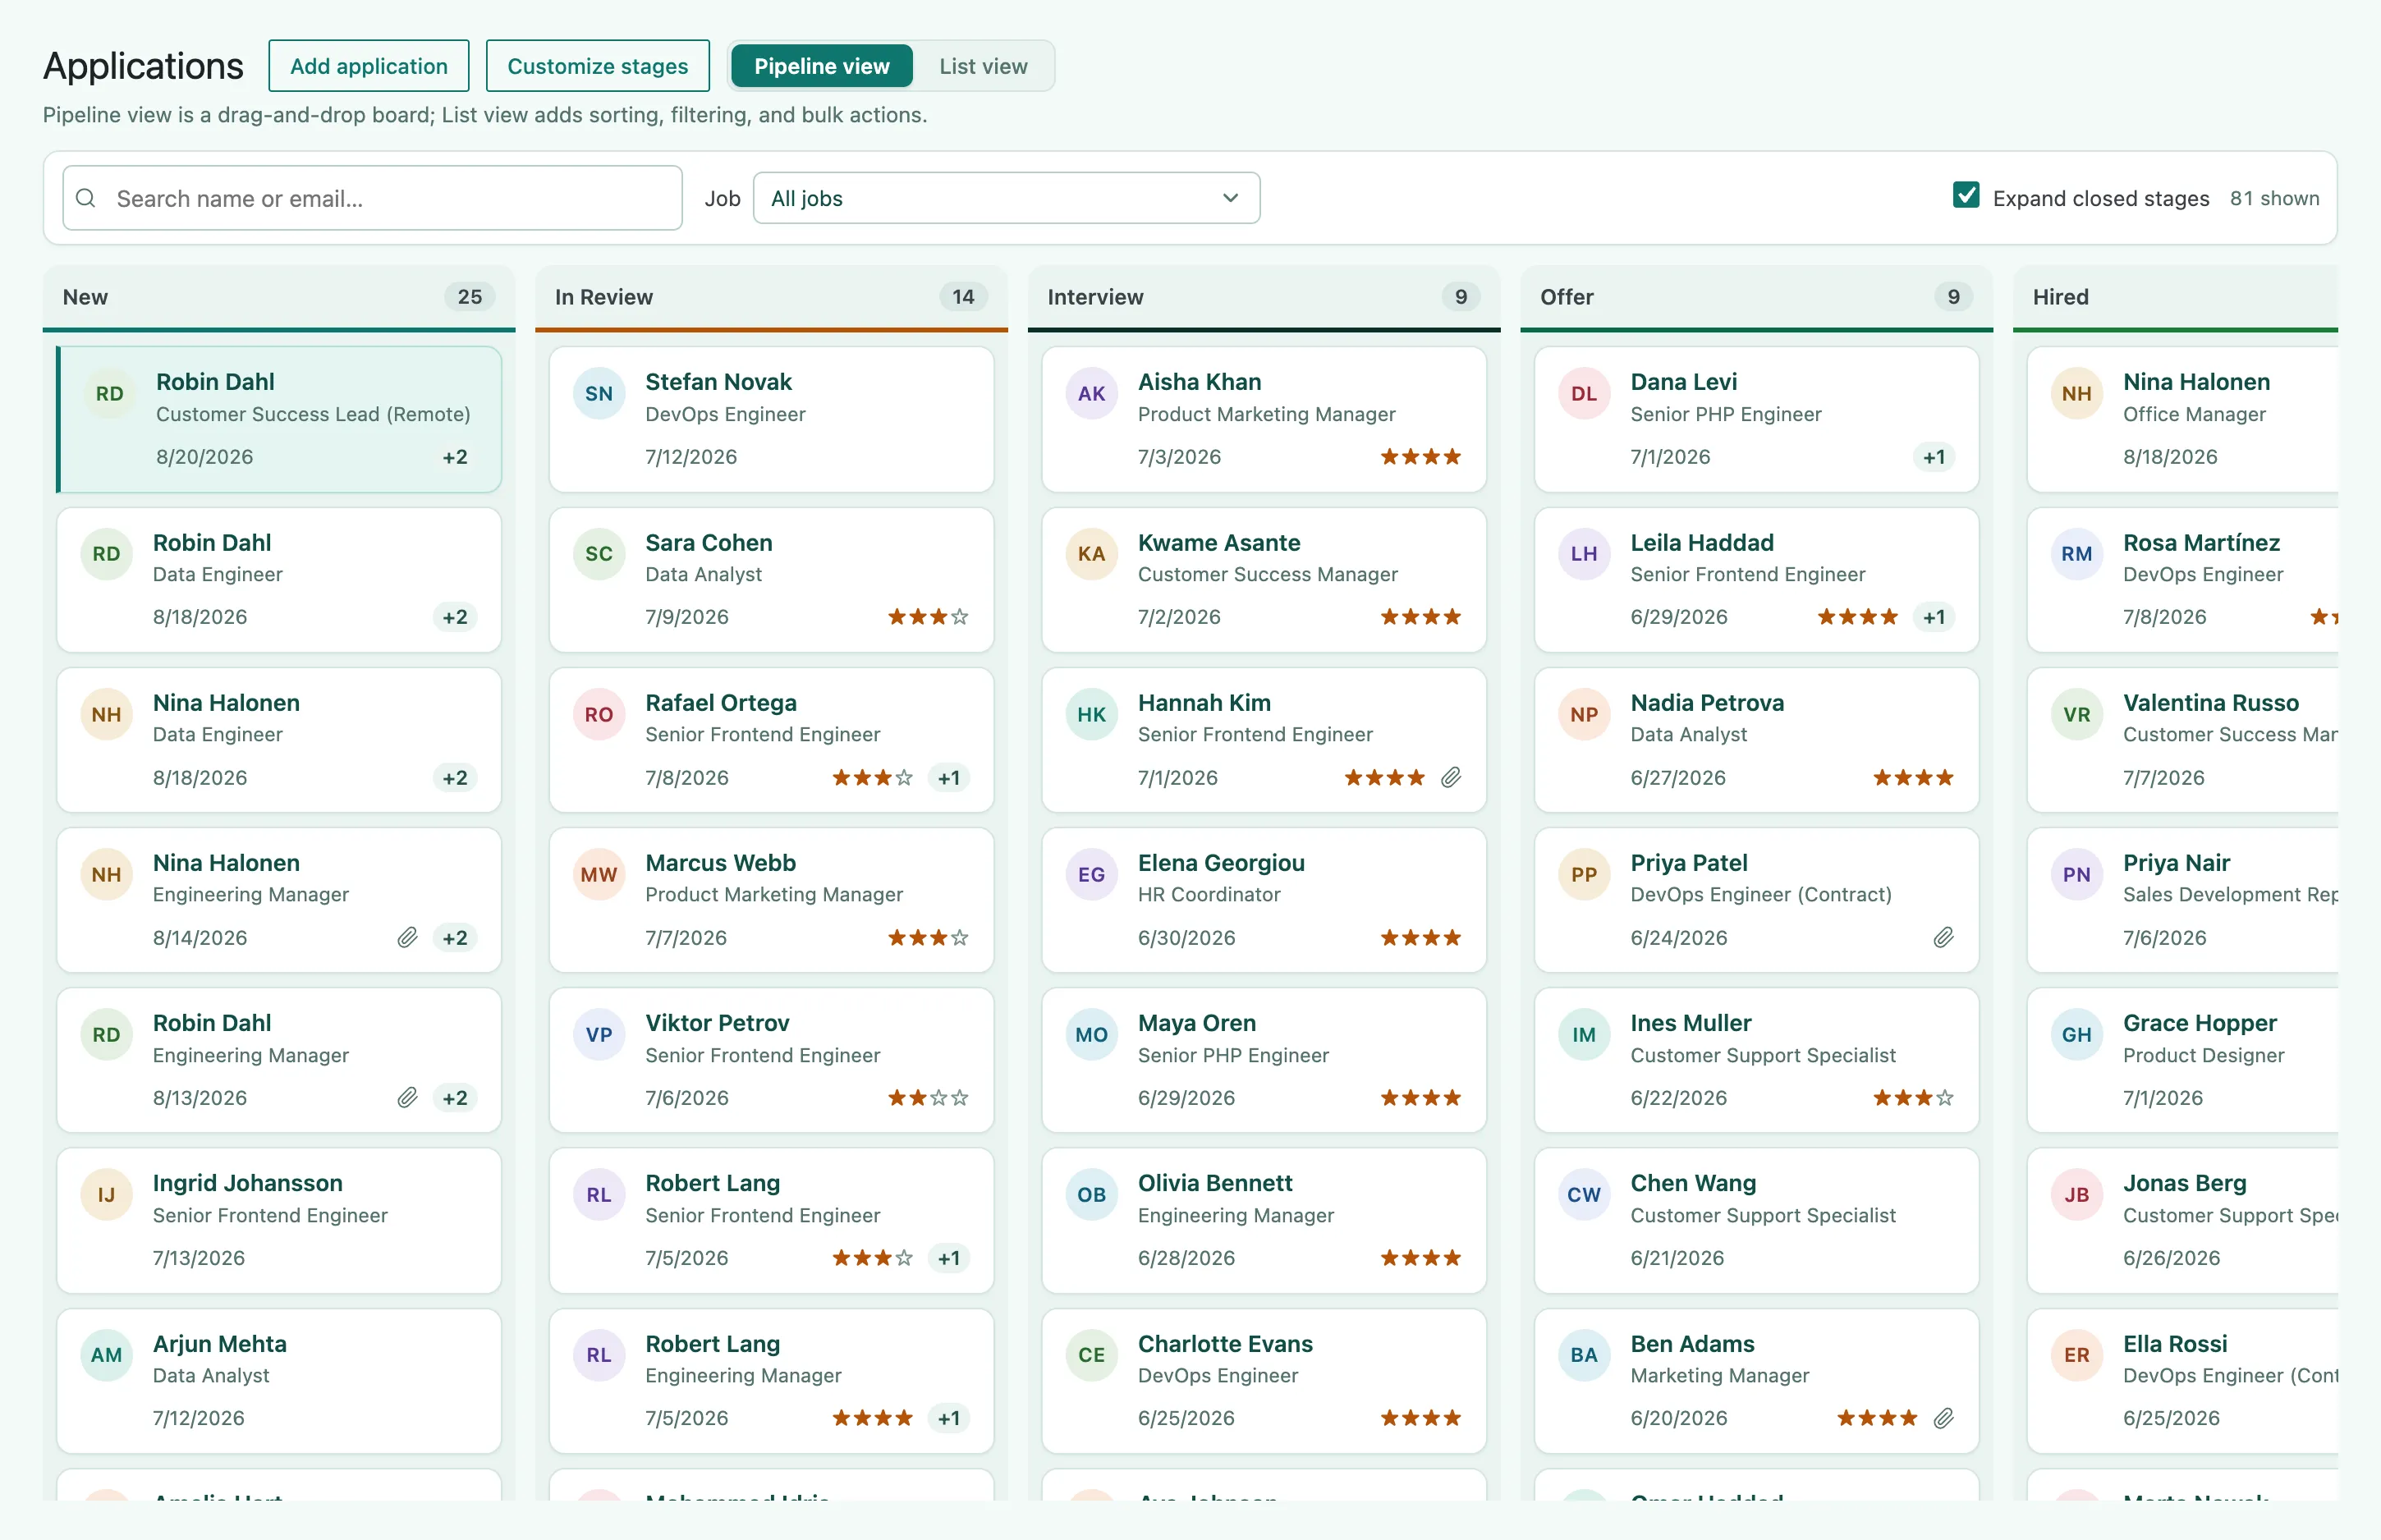Click Grace Hopper name in Hired column
This screenshot has height=1540, width=2381.
point(2200,1023)
